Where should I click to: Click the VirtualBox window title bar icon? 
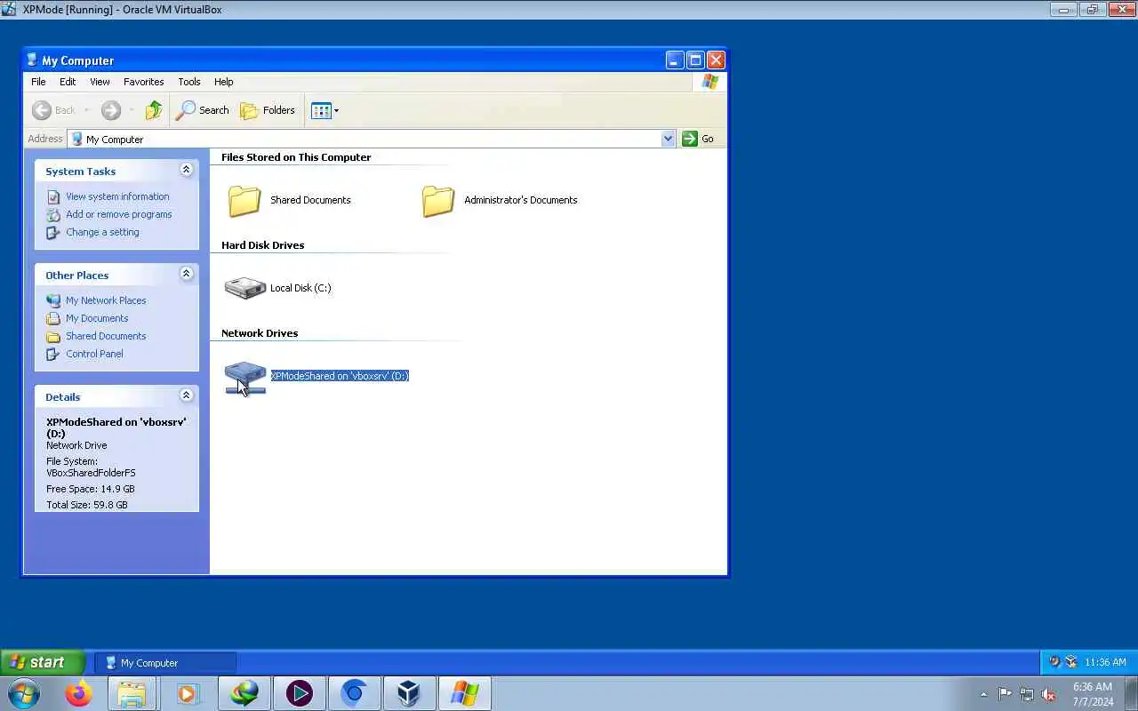point(9,9)
